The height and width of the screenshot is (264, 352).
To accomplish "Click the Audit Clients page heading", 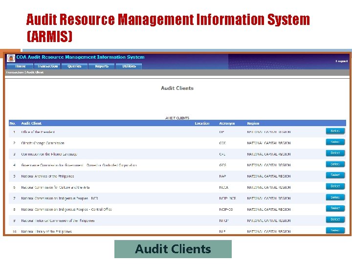I will coord(177,88).
